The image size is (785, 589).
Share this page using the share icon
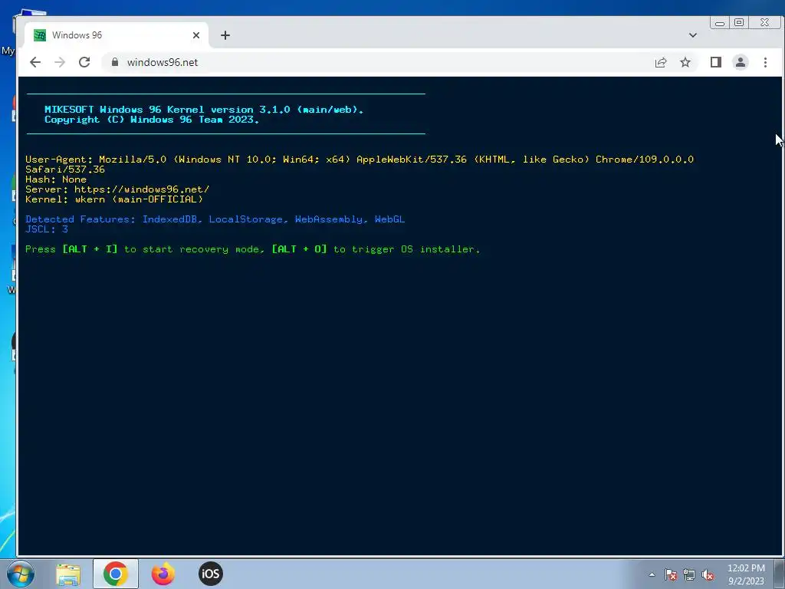[660, 62]
